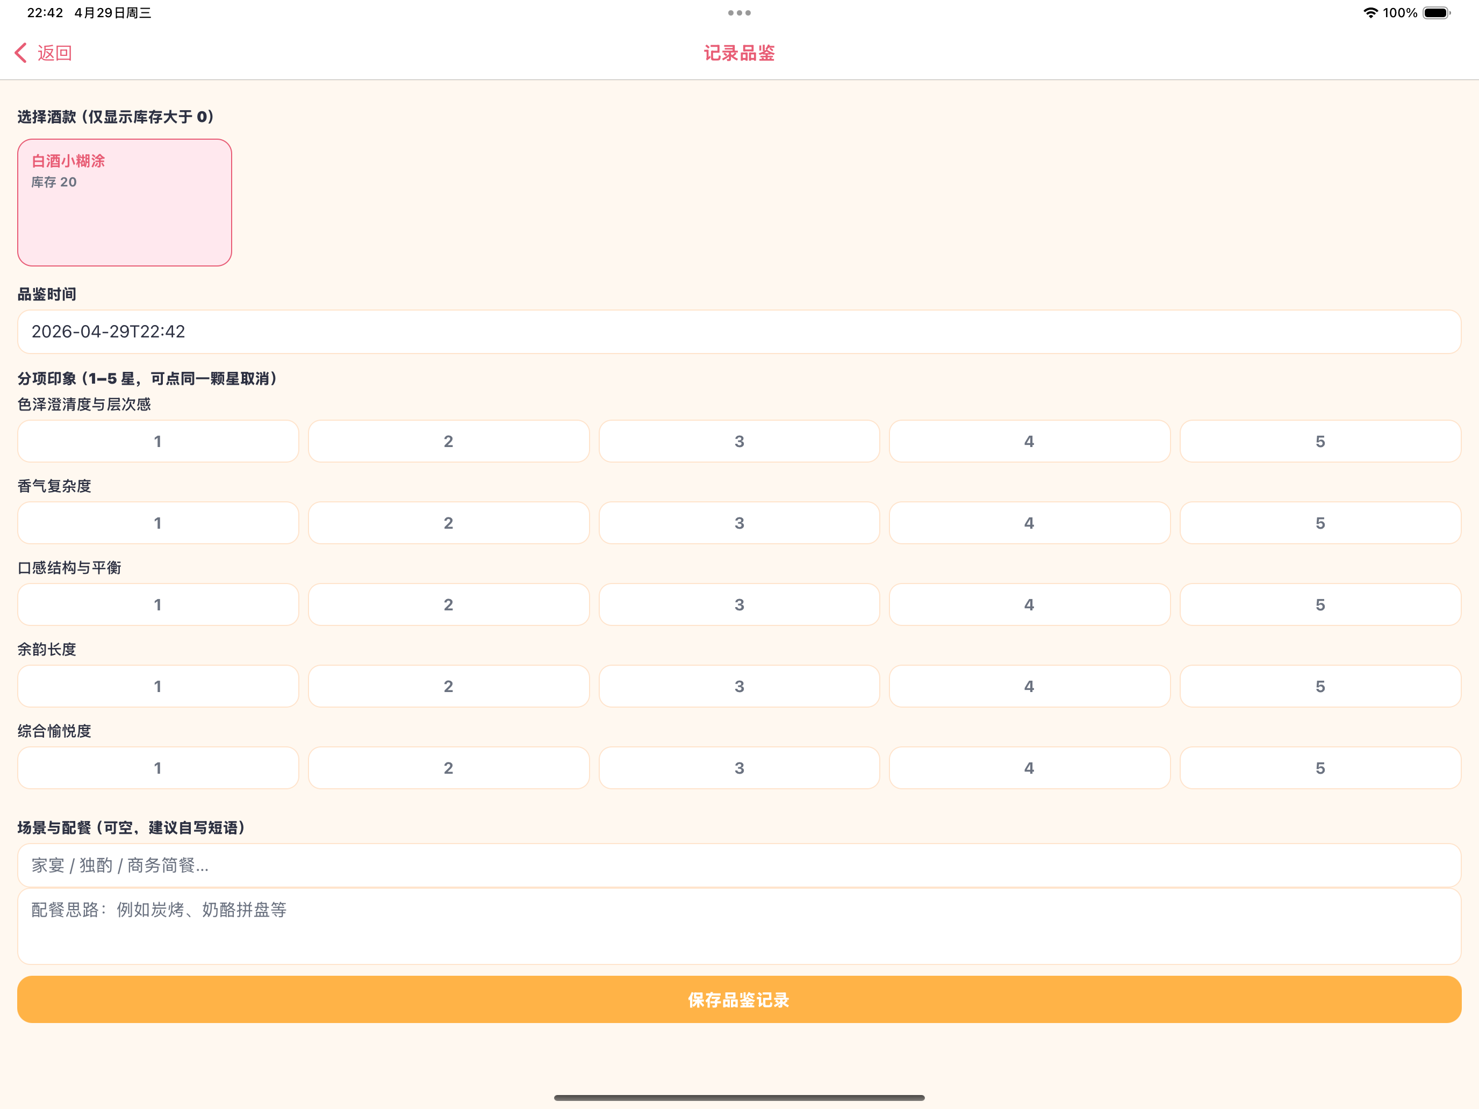Choose 3 for 口感结构与平衡
The width and height of the screenshot is (1479, 1109).
pyautogui.click(x=739, y=604)
